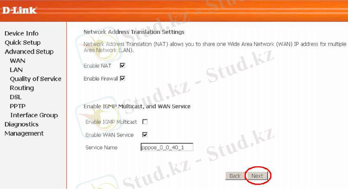Click the Back button

coord(235,176)
